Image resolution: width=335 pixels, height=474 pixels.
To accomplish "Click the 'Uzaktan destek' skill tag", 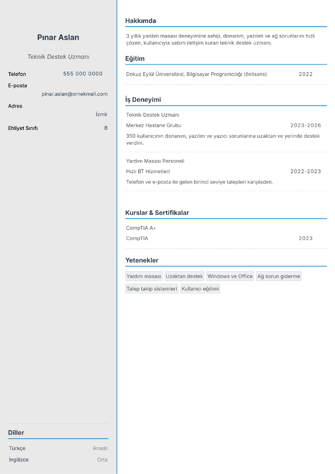I will click(x=184, y=276).
